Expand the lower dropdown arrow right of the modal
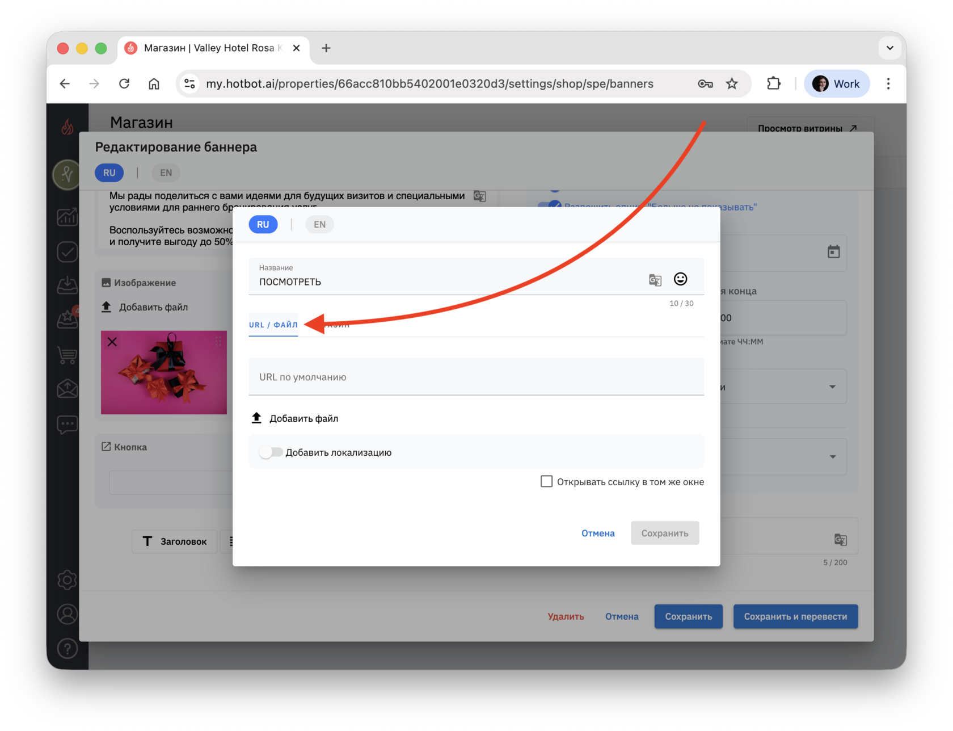Screen dimensions: 953x731 832,457
